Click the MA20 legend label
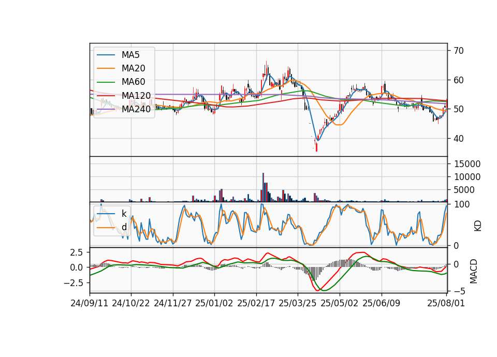This screenshot has width=497, height=357. pos(133,68)
